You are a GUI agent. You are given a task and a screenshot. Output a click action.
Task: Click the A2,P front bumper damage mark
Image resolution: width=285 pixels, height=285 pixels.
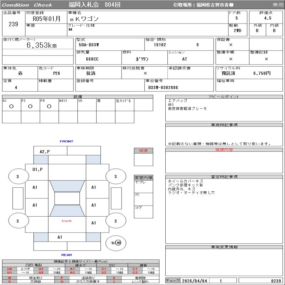coord(45,151)
